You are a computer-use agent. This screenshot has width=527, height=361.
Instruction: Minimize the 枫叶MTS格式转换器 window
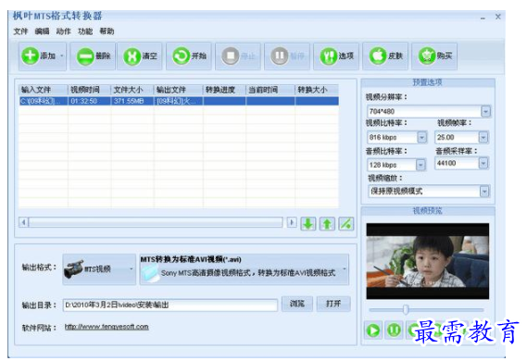tap(483, 17)
